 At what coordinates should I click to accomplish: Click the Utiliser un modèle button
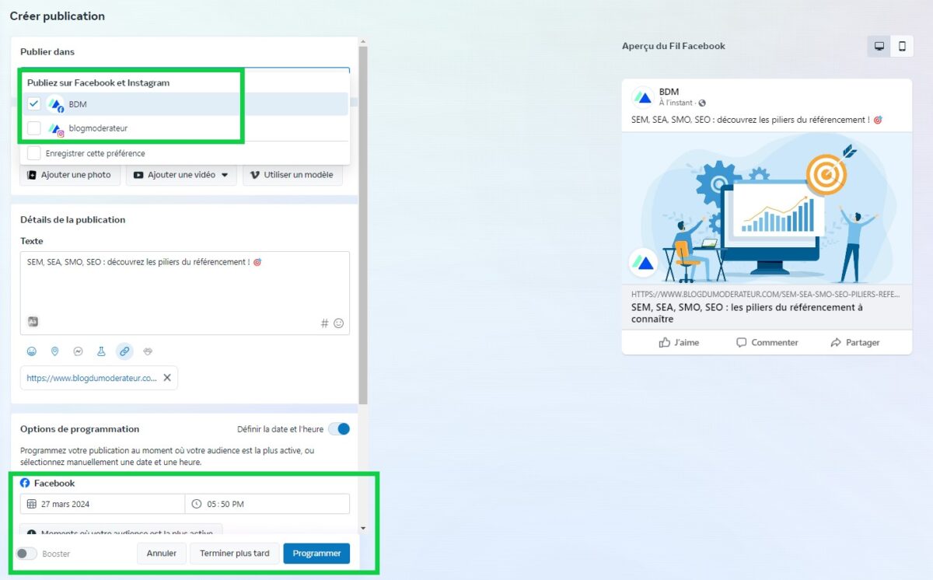click(x=292, y=175)
